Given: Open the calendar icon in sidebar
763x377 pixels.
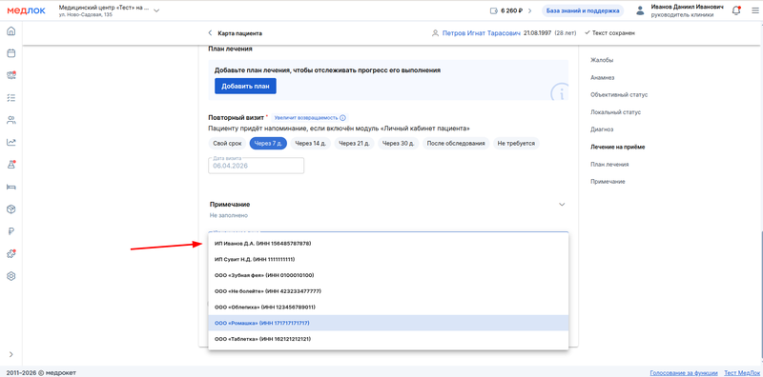Looking at the screenshot, I should pos(11,53).
